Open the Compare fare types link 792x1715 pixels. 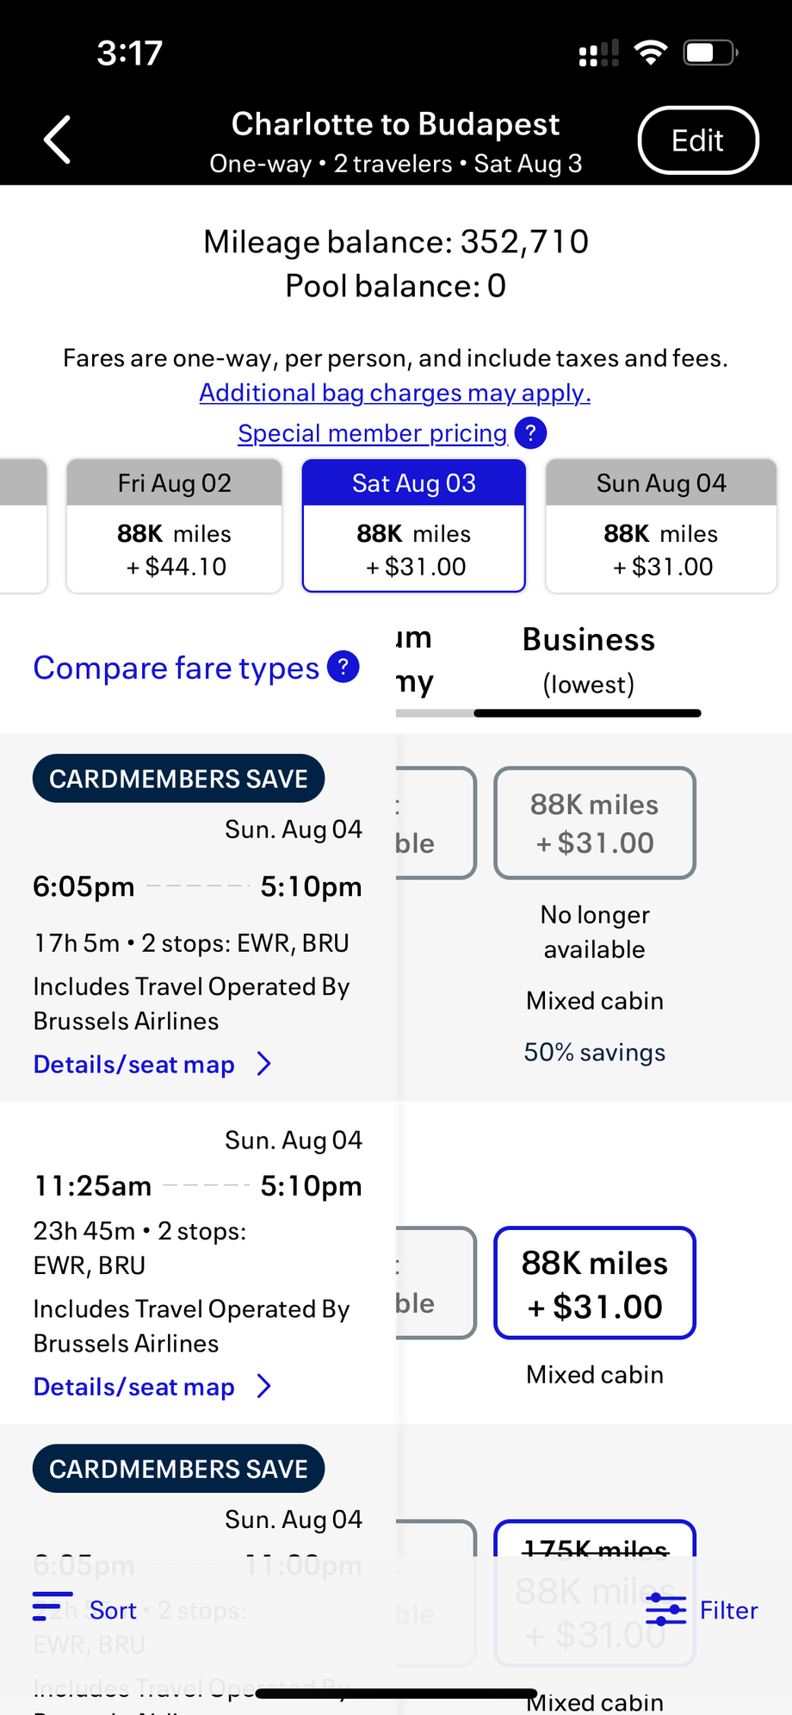click(176, 668)
